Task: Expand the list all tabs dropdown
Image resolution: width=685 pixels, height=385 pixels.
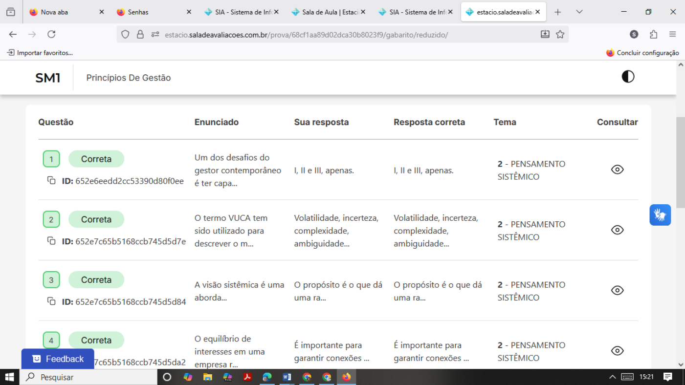Action: pos(579,12)
